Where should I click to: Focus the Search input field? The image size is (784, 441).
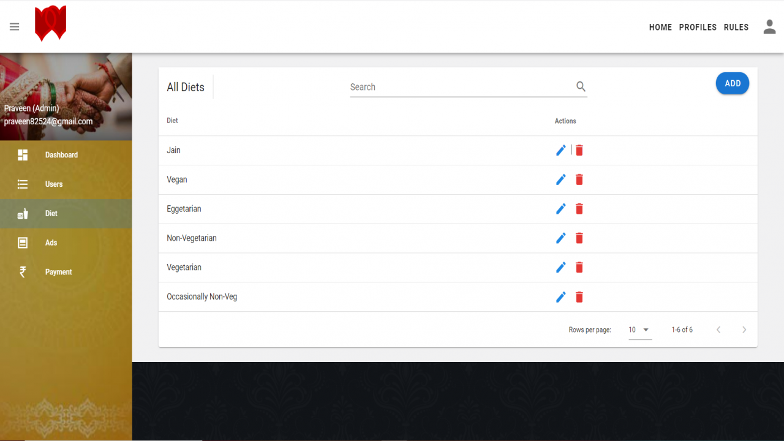(x=461, y=87)
